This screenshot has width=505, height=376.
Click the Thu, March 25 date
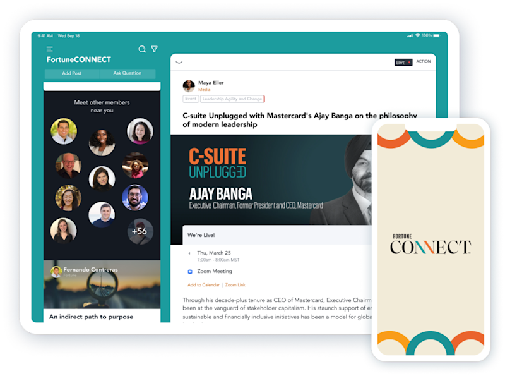[214, 253]
